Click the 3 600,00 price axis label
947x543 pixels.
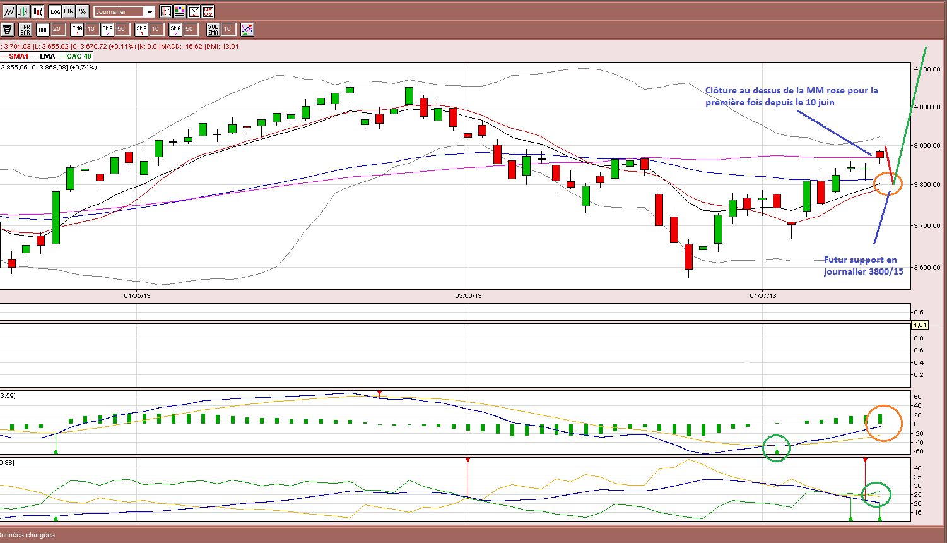tap(927, 267)
